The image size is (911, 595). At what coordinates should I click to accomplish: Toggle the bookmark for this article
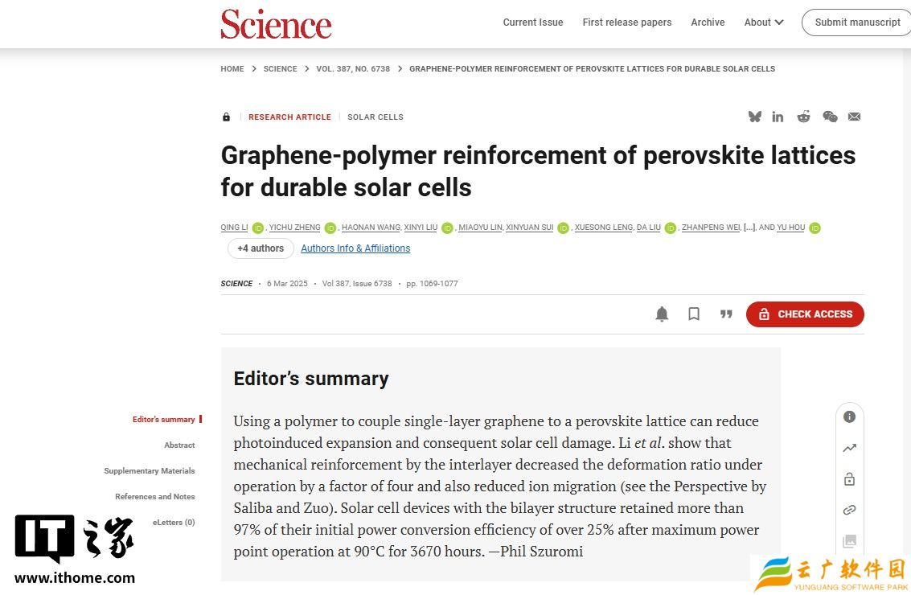click(x=694, y=314)
